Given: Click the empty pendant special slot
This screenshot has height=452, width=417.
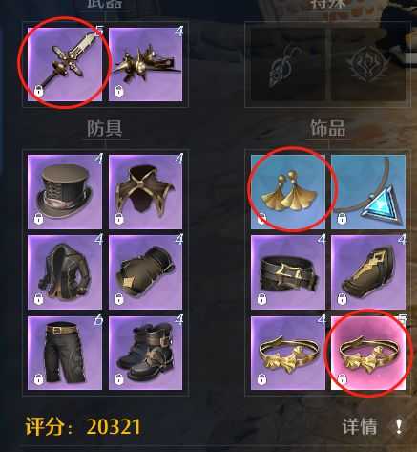Looking at the screenshot, I should [x=288, y=64].
